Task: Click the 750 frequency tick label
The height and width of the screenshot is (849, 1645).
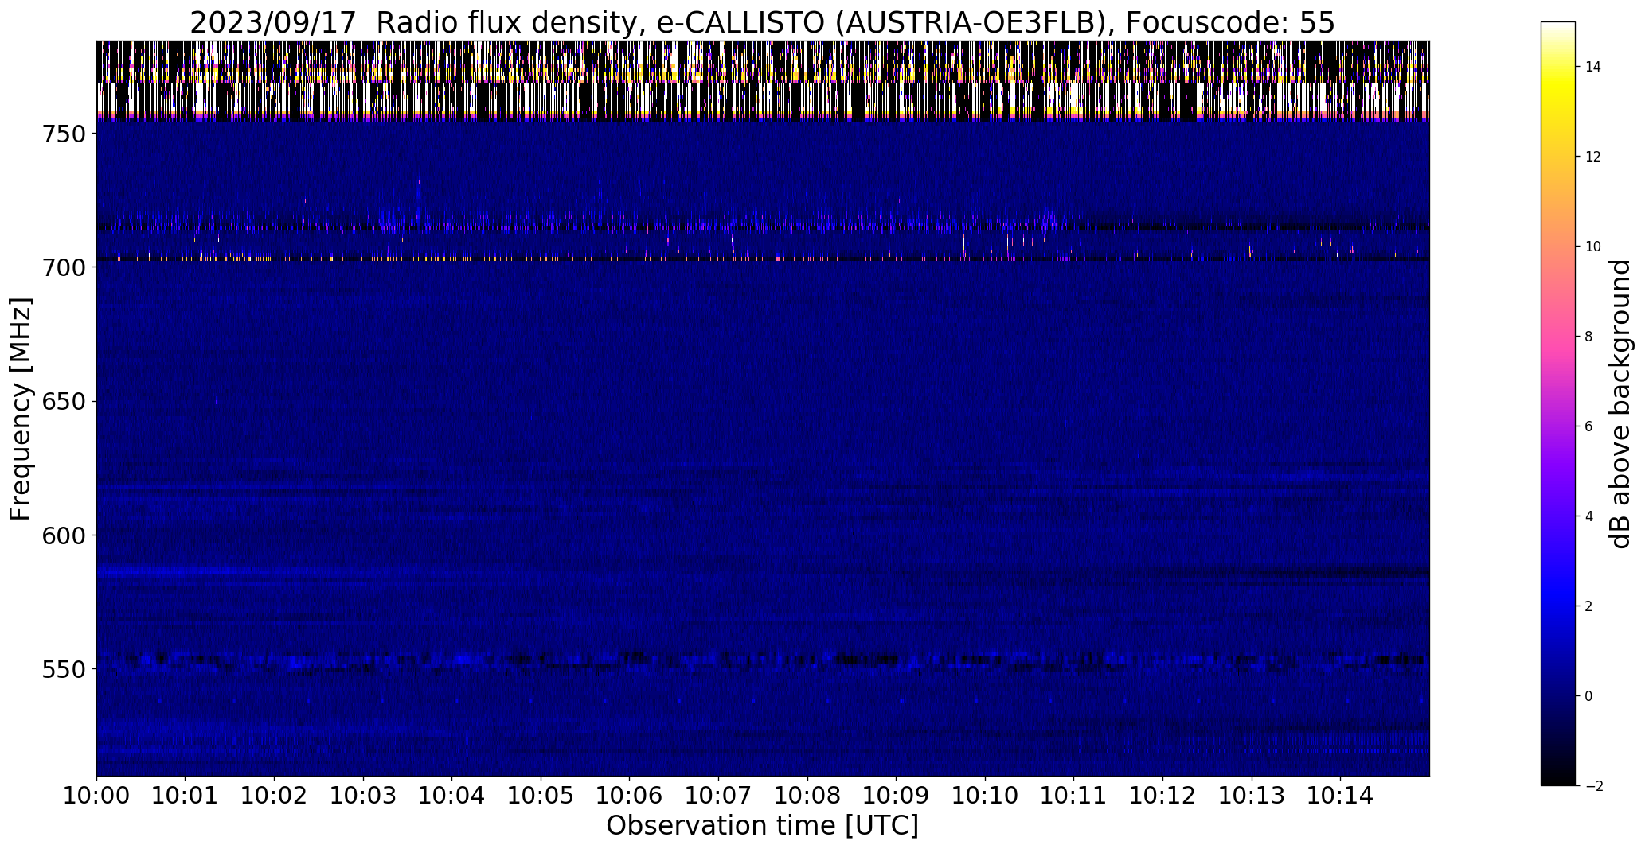Action: (64, 134)
